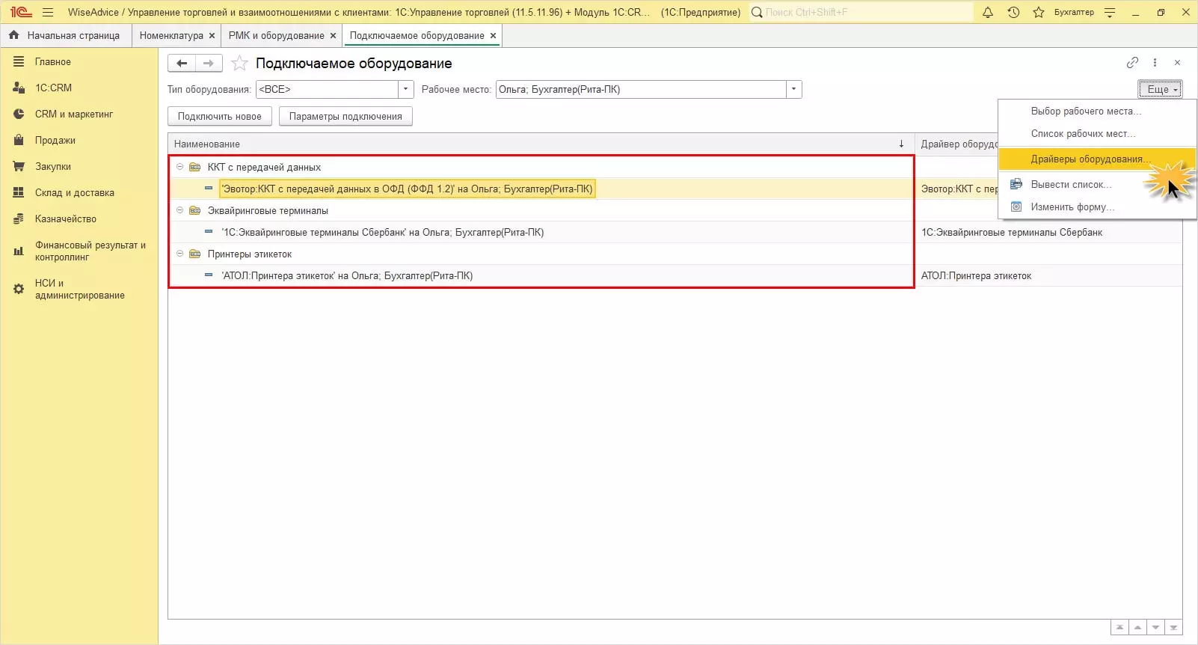Click the Тип оборудования input field
Viewport: 1198px width, 645px height.
(327, 89)
